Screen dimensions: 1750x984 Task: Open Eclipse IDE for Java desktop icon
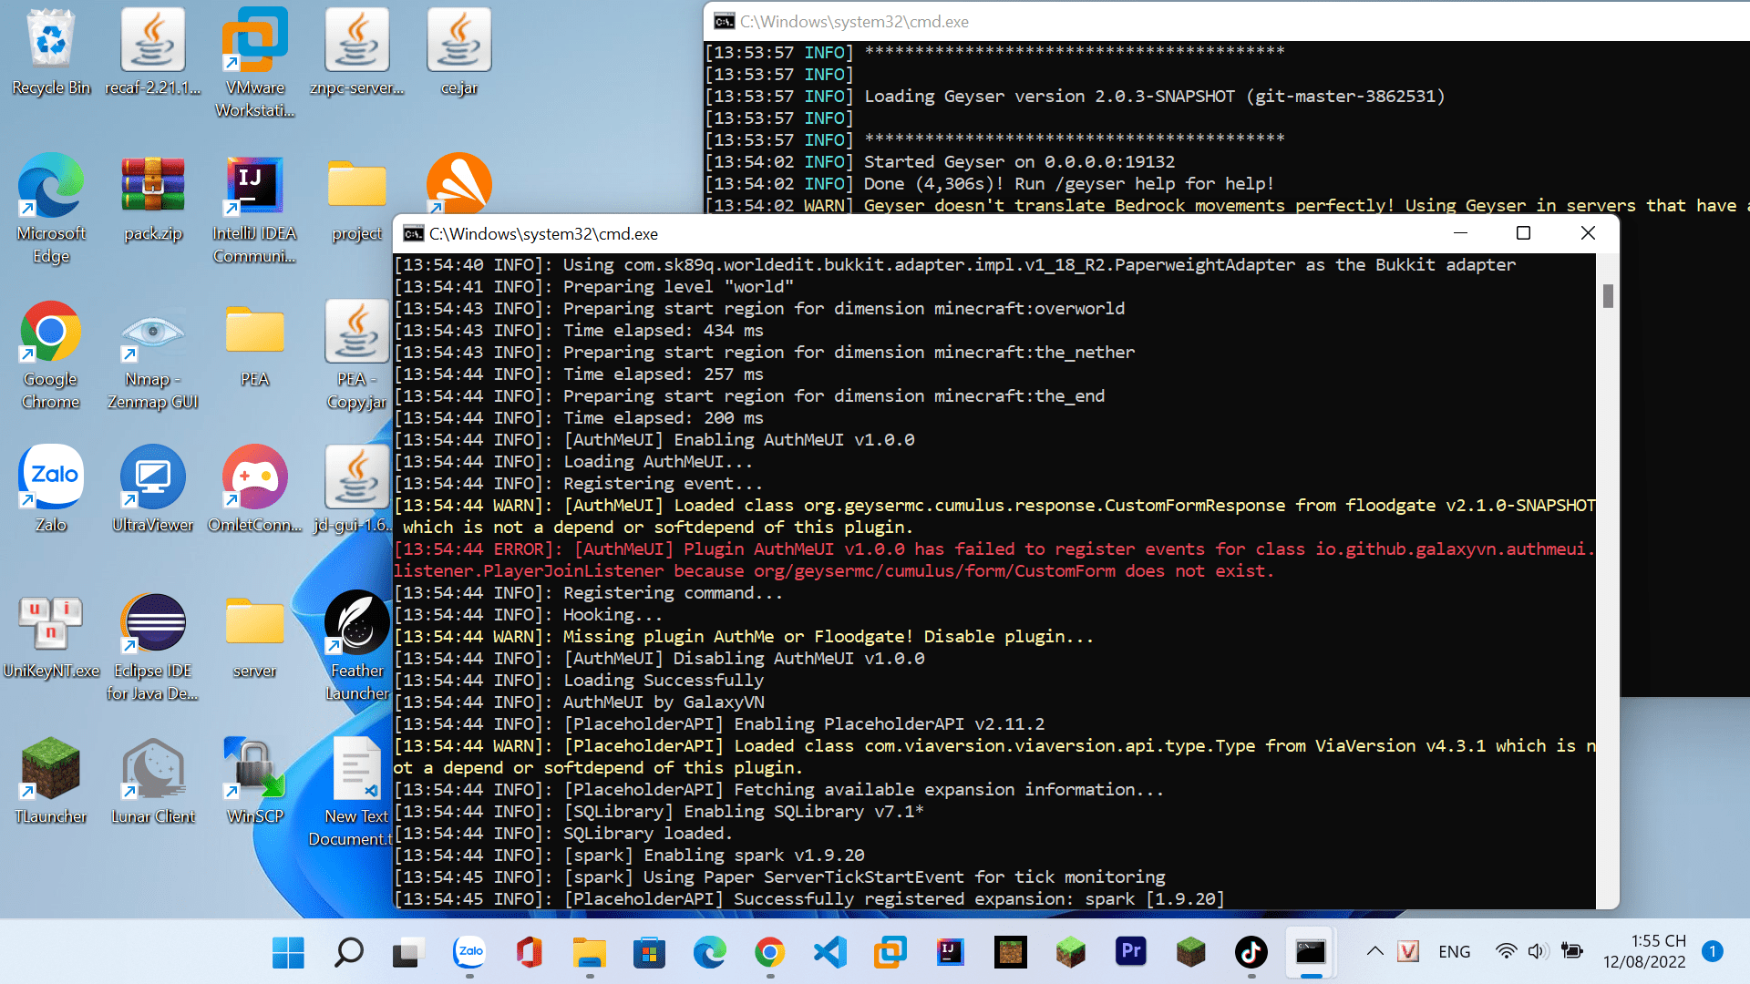coord(152,624)
